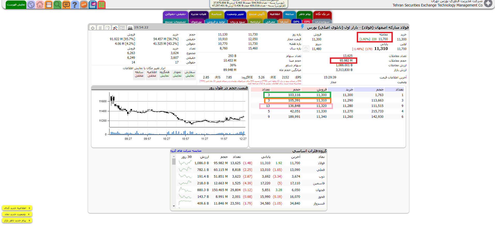Viewport: 495px width, 226px height.
Task: Open the سهامداران tab
Action: [322, 22]
